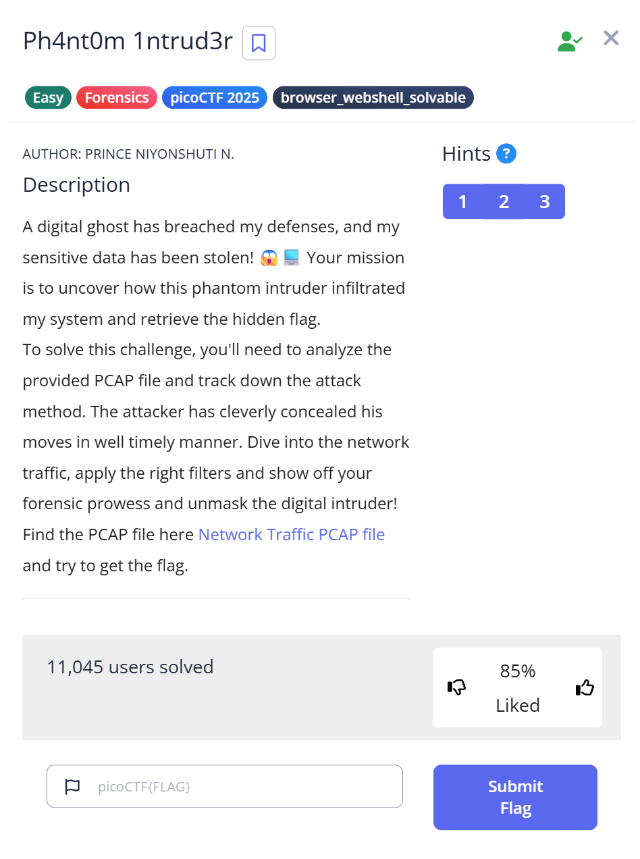Click the picoCTF 2025 event tag

[215, 98]
